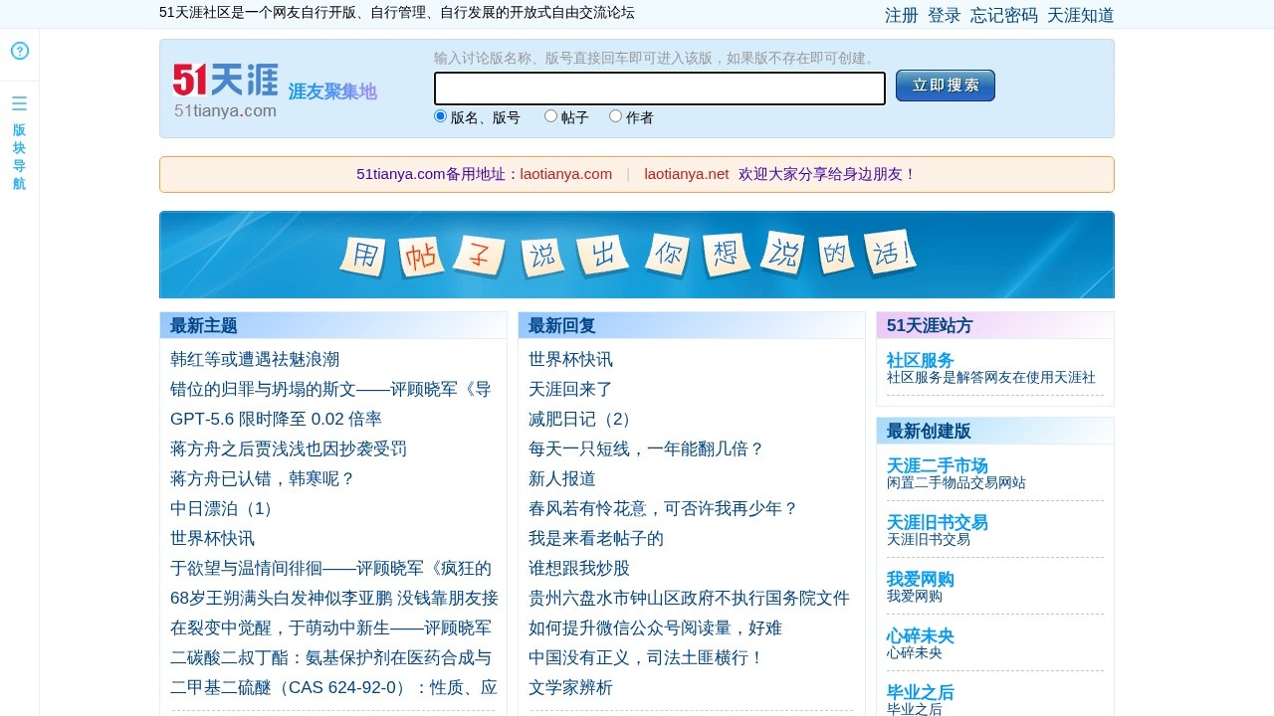Open the 毕业之后 board
The width and height of the screenshot is (1274, 716).
pyautogui.click(x=921, y=692)
